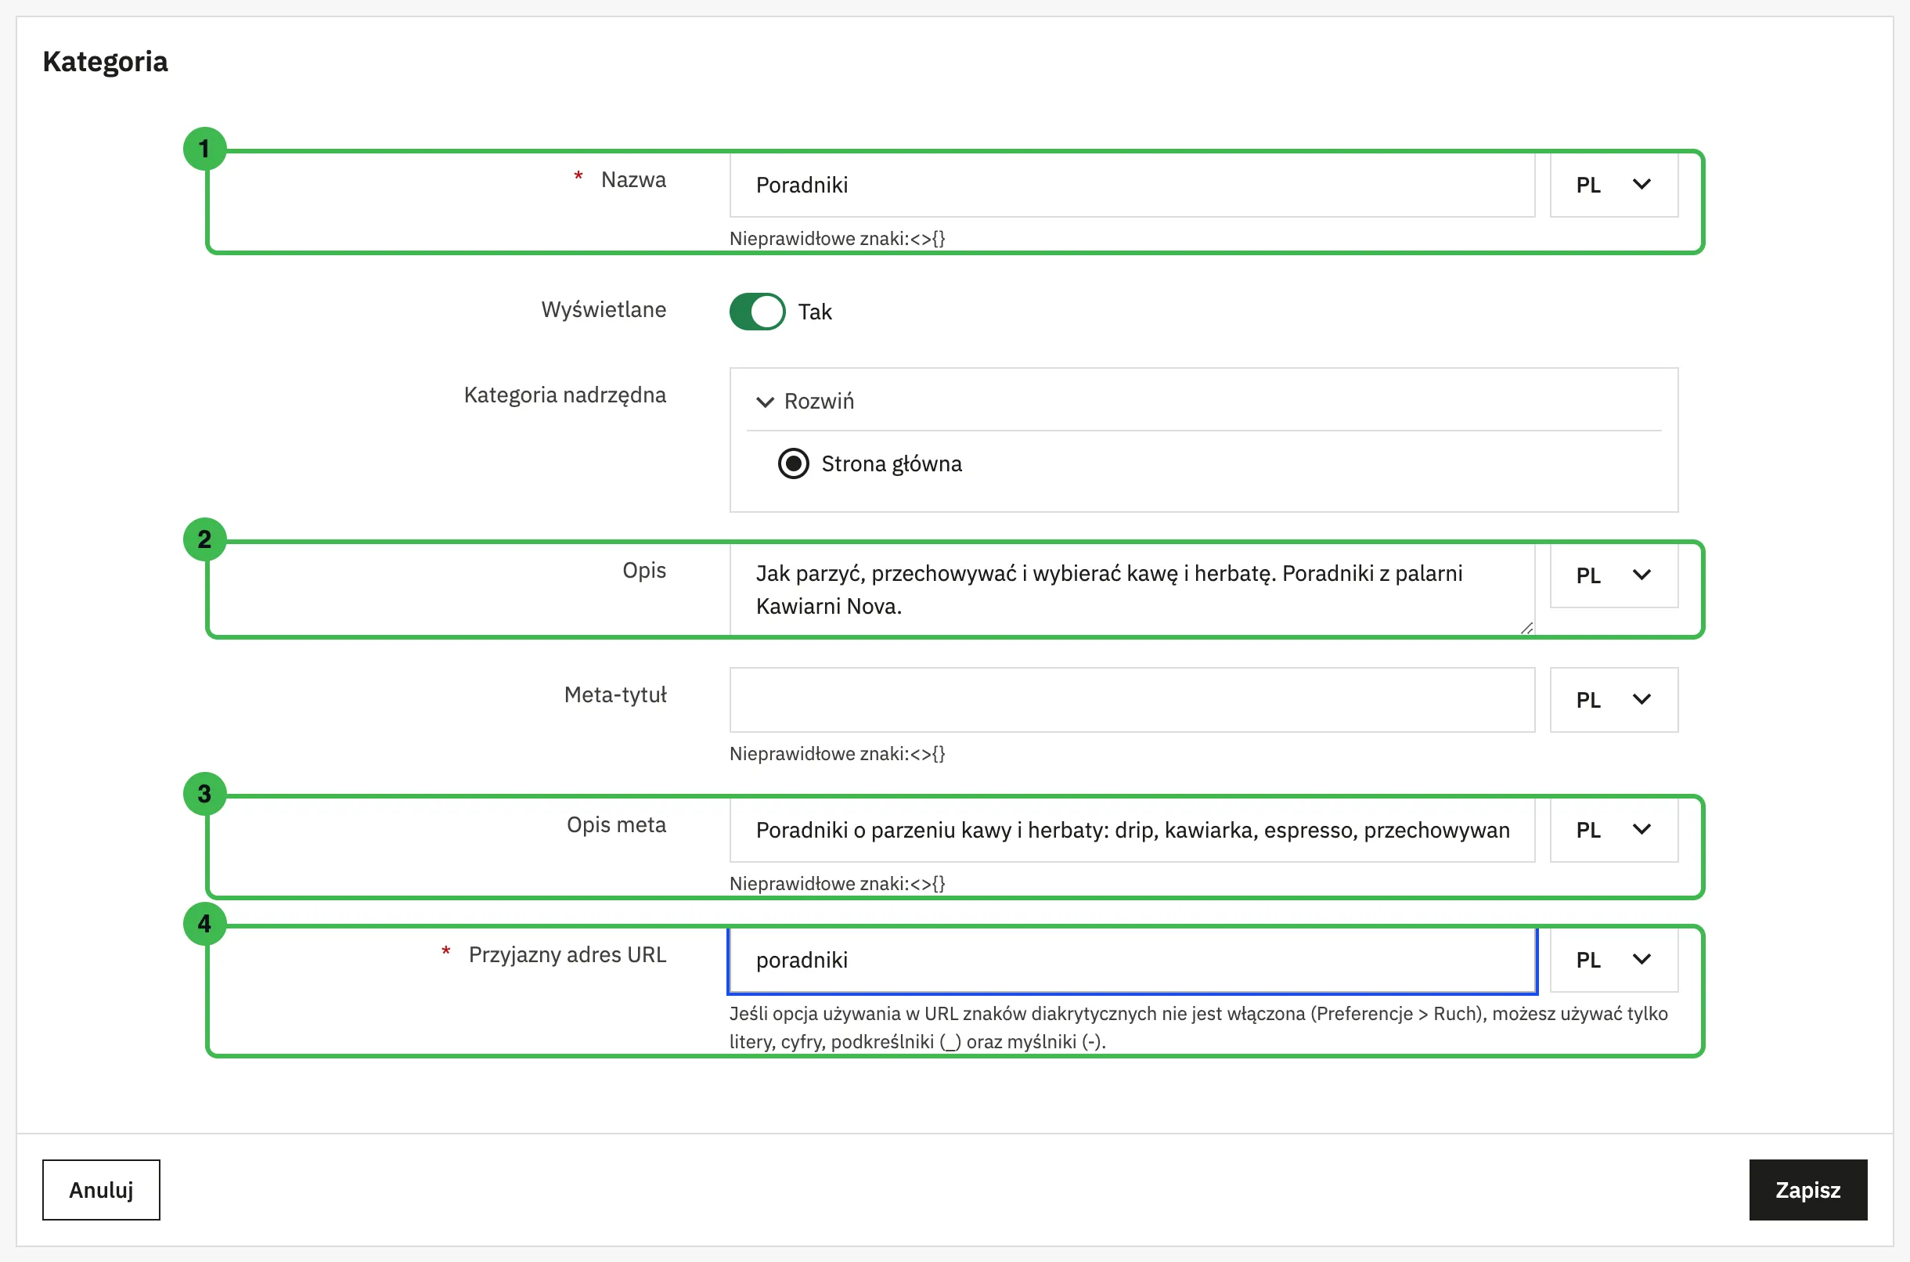Grab the Opis textarea resize handle
1910x1262 pixels.
[x=1526, y=629]
